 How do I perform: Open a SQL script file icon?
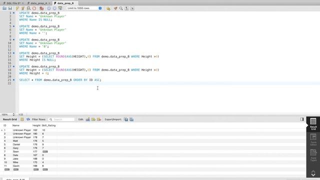coord(4,8)
